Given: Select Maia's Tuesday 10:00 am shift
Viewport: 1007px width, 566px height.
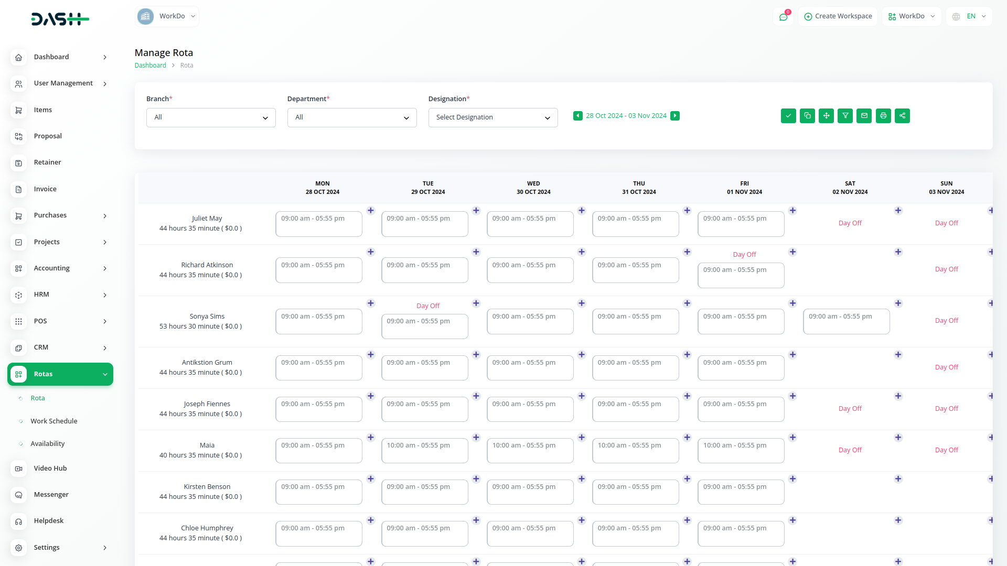Looking at the screenshot, I should click(424, 450).
